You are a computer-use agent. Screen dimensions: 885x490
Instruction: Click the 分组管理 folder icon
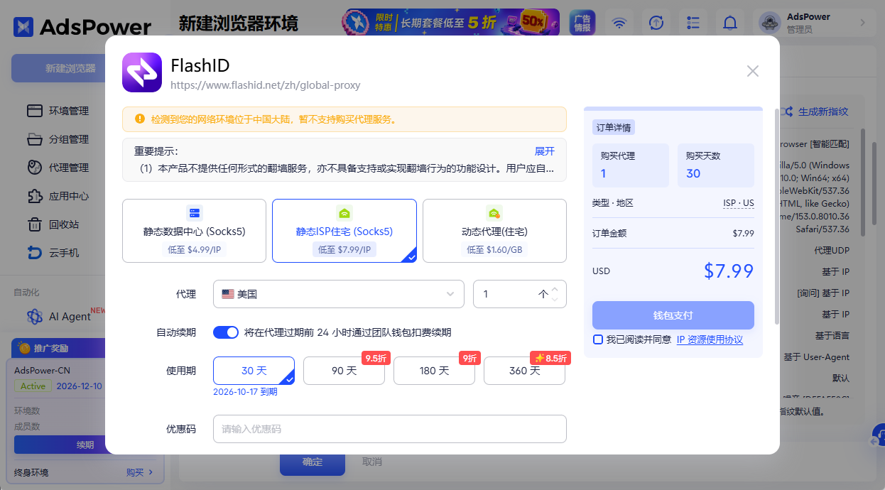[x=35, y=139]
